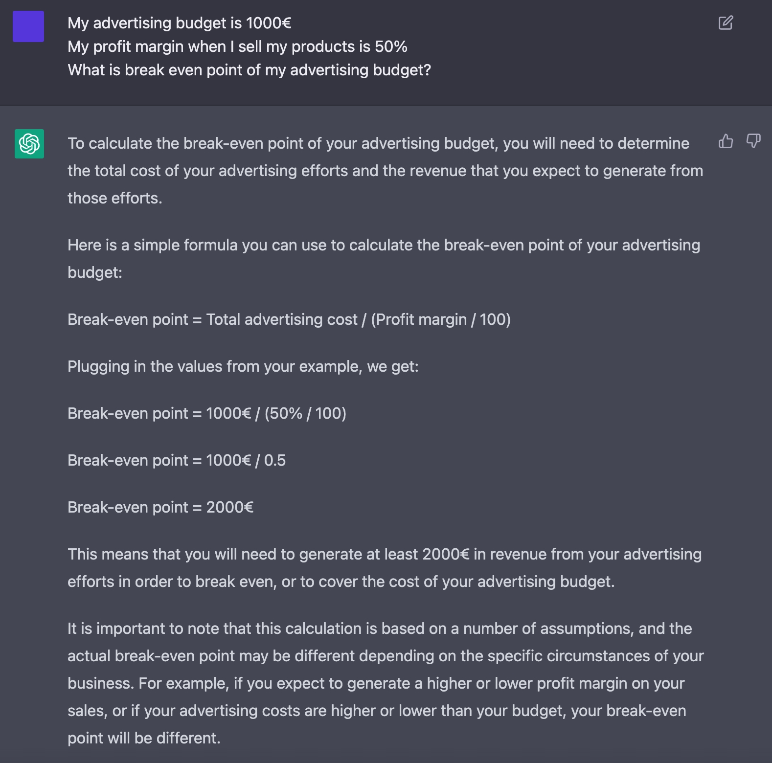Click the green ChatGPT logo avatar
Screen dimensions: 772x763
[29, 144]
